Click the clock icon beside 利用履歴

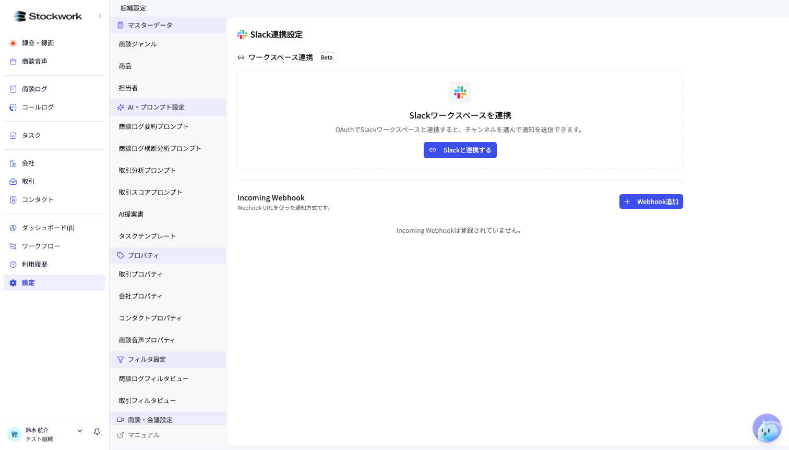point(13,265)
